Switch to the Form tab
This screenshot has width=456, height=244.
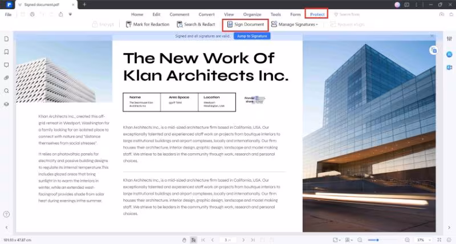295,14
